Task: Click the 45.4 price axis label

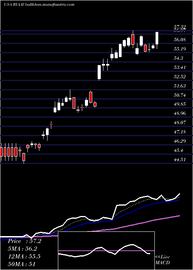Action: [x=178, y=151]
